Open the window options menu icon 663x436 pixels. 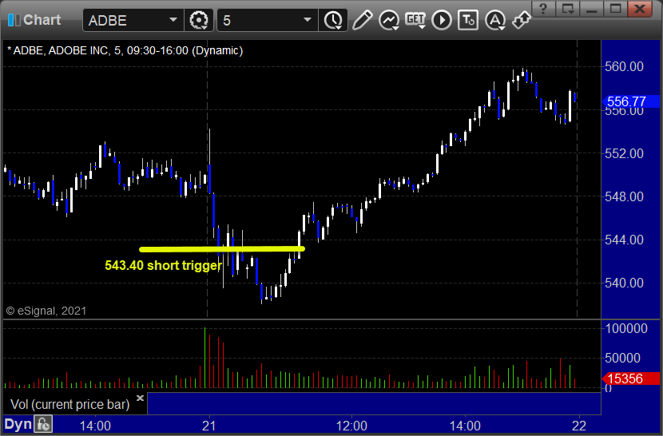pyautogui.click(x=567, y=9)
